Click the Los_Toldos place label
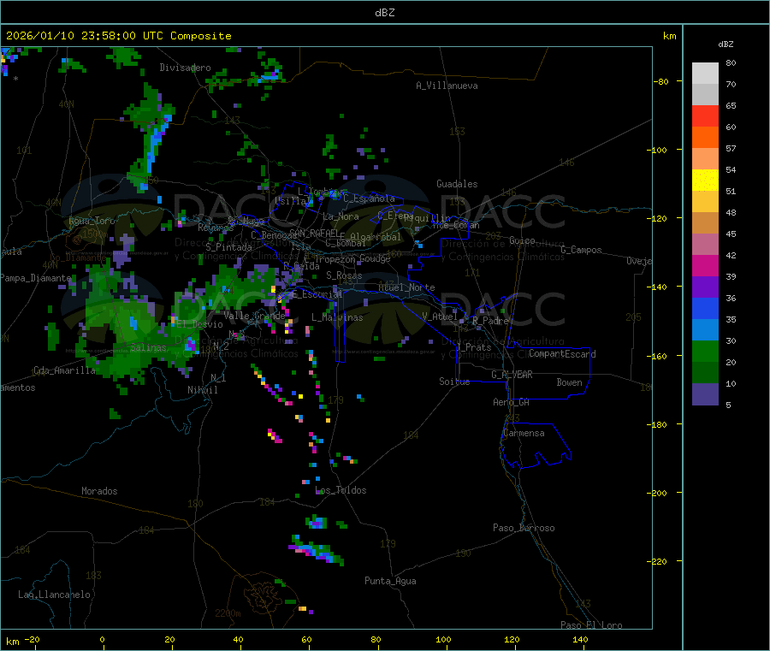 341,490
